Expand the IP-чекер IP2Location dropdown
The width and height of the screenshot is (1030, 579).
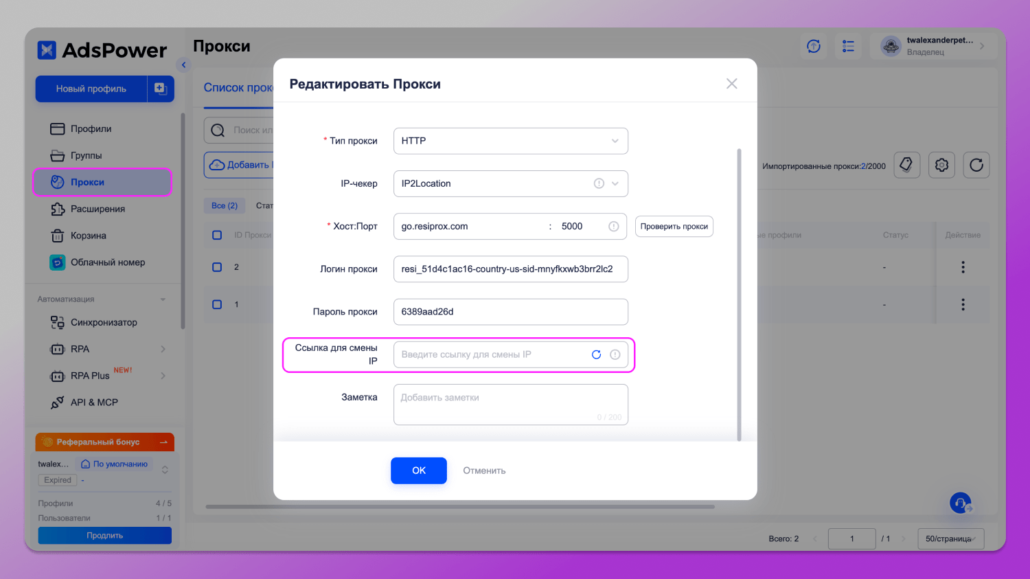point(615,183)
